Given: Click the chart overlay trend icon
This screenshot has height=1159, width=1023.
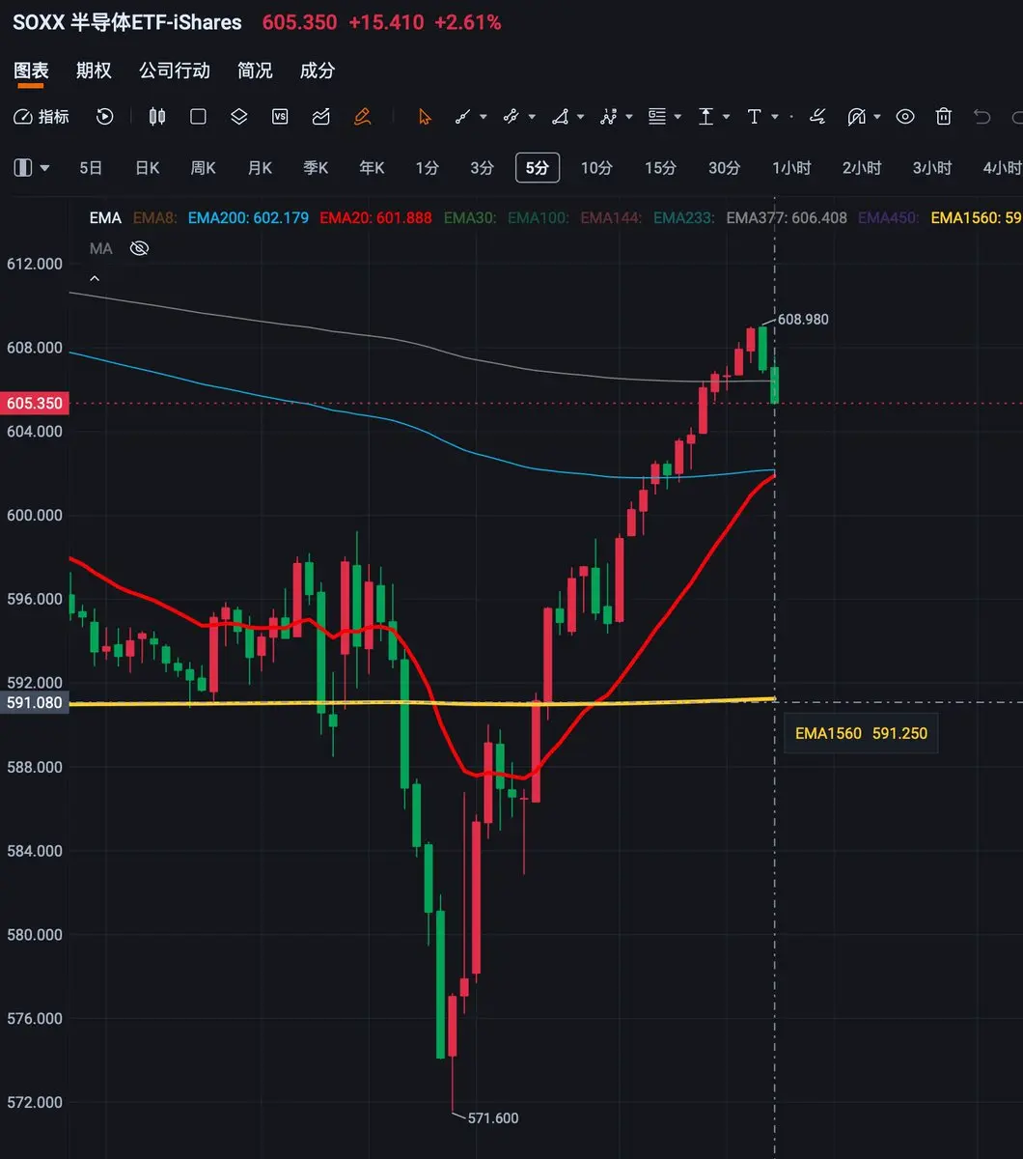Looking at the screenshot, I should pyautogui.click(x=321, y=117).
